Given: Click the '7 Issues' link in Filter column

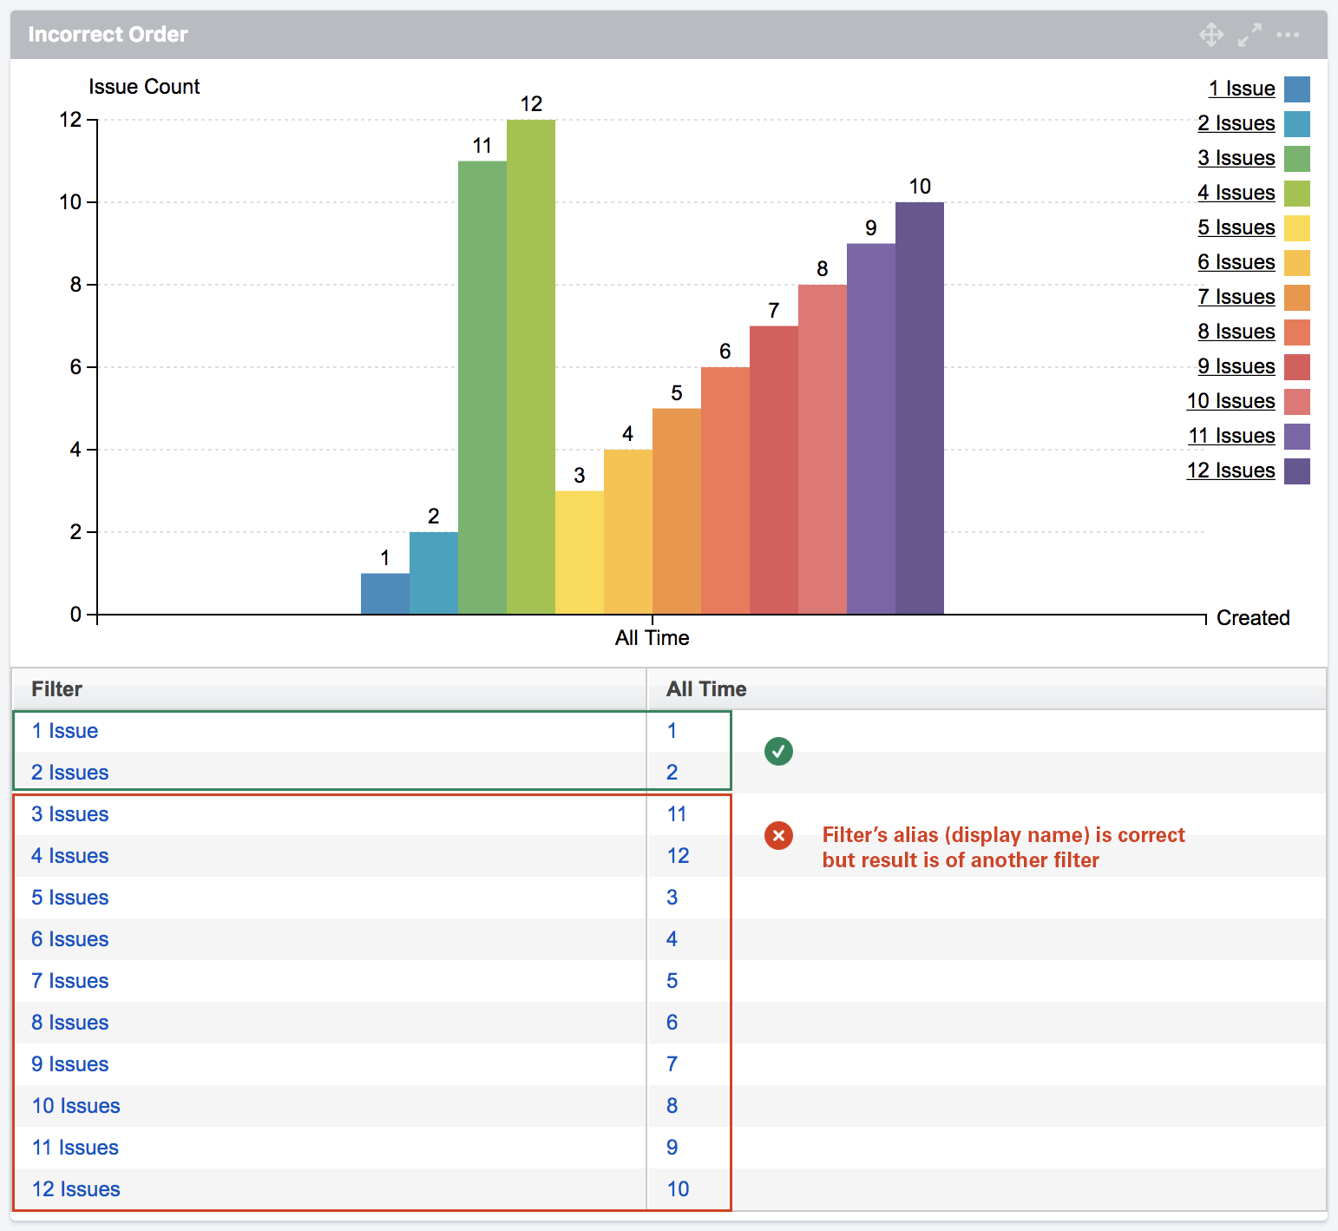Looking at the screenshot, I should point(69,981).
